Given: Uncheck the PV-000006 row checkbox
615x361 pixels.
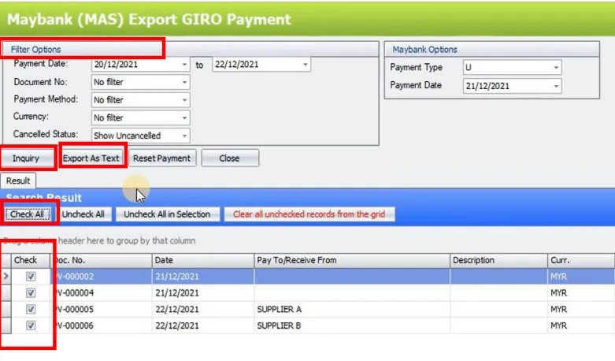Looking at the screenshot, I should (31, 326).
